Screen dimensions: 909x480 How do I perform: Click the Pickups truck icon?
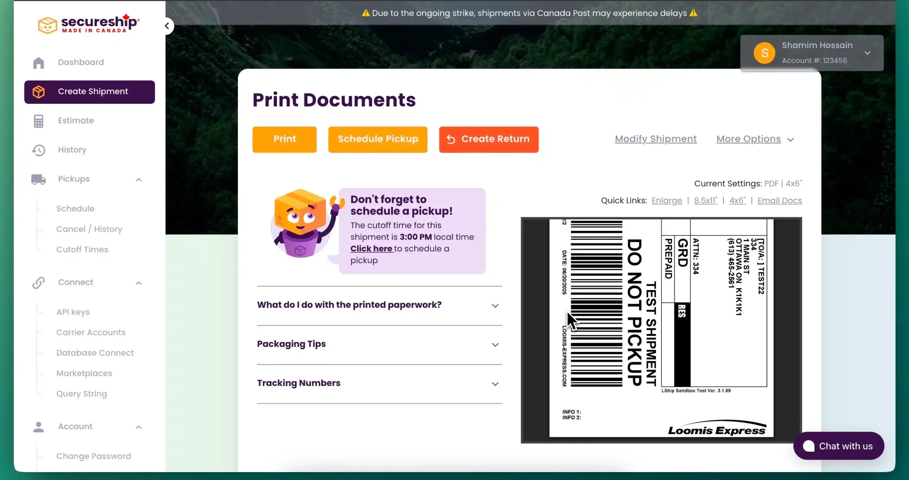(38, 179)
